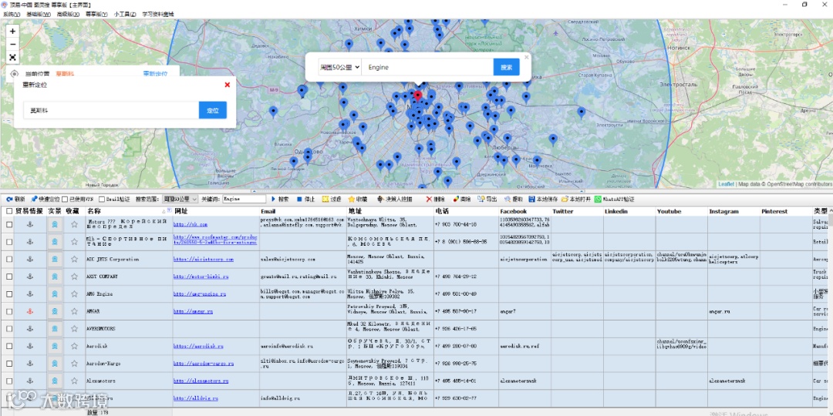The image size is (833, 416).
Task: Check the row checkbox for AIC JETS Corporation
Action: click(x=9, y=259)
